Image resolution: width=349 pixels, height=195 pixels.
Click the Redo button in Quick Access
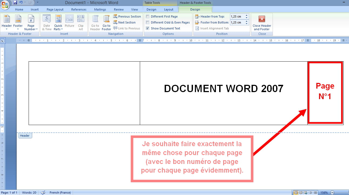click(x=30, y=3)
